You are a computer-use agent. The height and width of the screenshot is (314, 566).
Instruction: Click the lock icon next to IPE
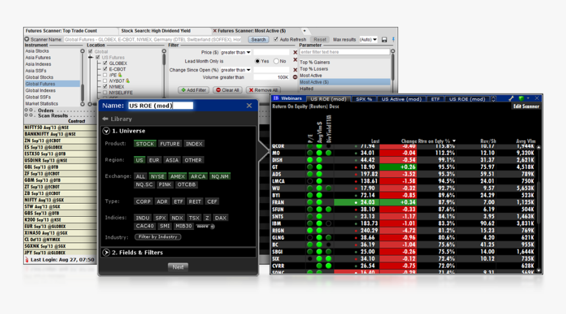120,75
